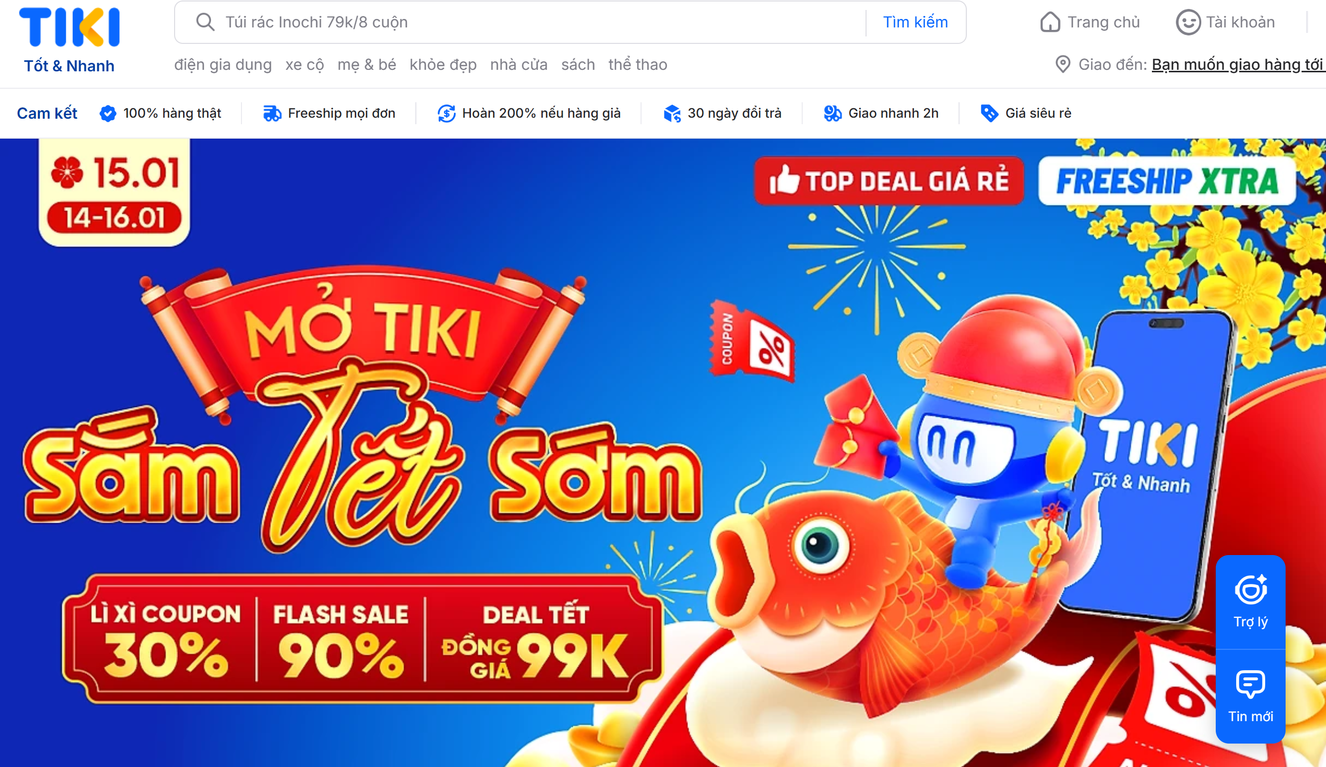The image size is (1326, 767).
Task: Click the magnifier icon in search bar
Action: click(x=205, y=22)
